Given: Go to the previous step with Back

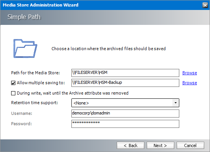Looking at the screenshot, I should [x=131, y=145].
